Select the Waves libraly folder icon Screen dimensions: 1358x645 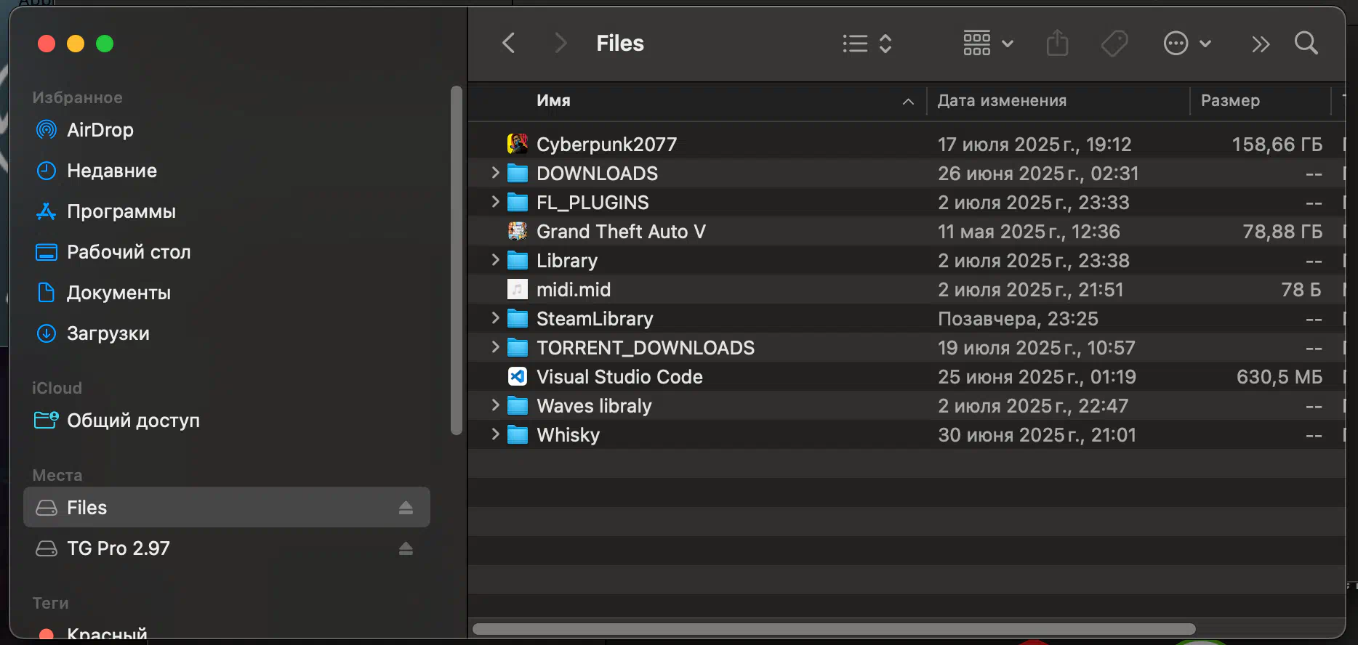[x=518, y=405]
